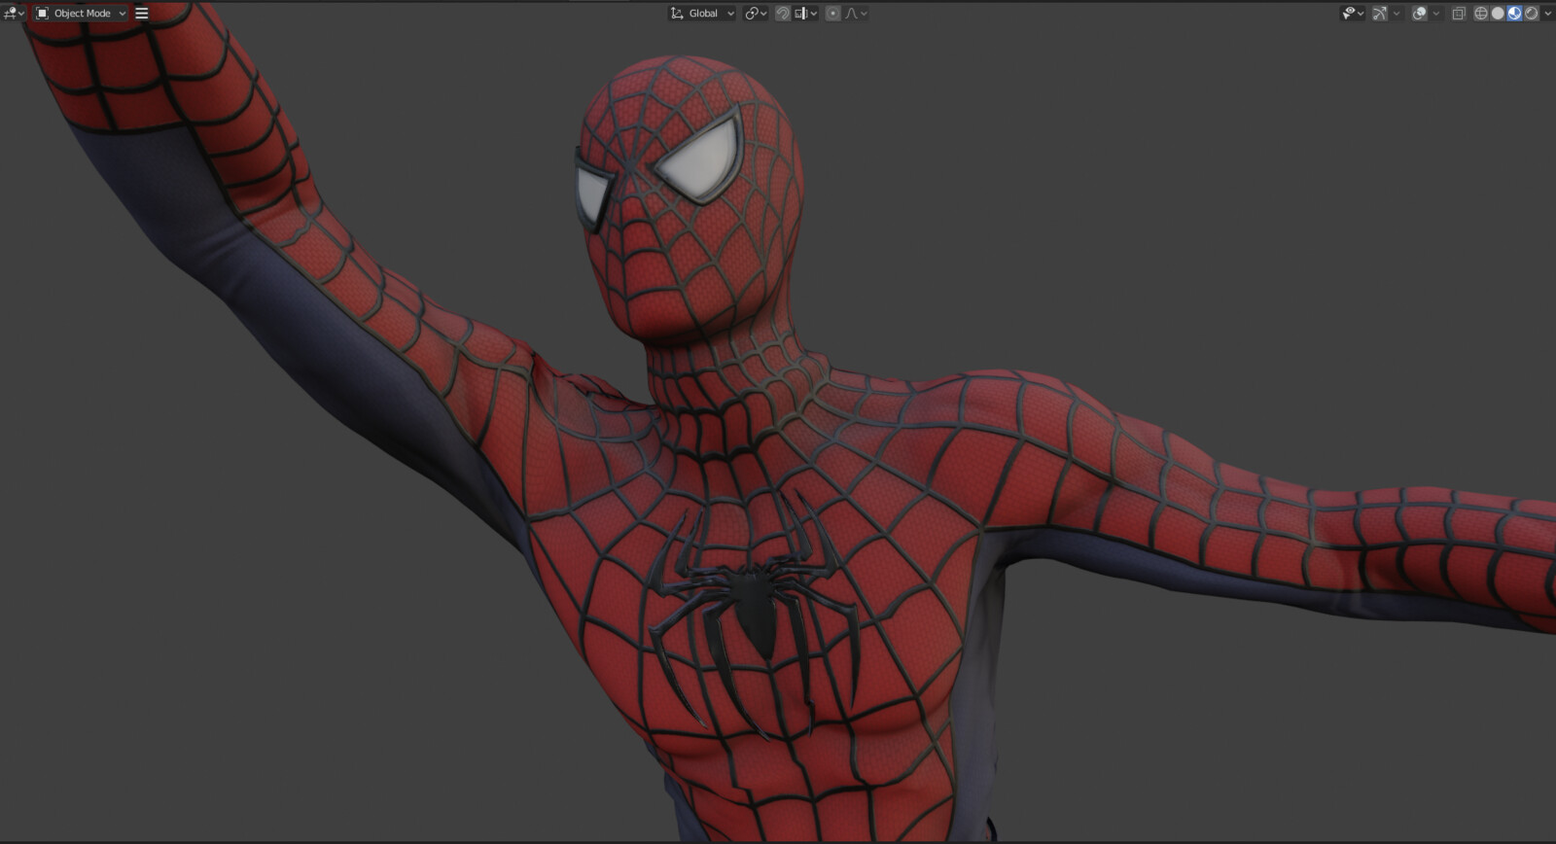1556x844 pixels.
Task: Toggle viewport gizmos display
Action: (1379, 14)
